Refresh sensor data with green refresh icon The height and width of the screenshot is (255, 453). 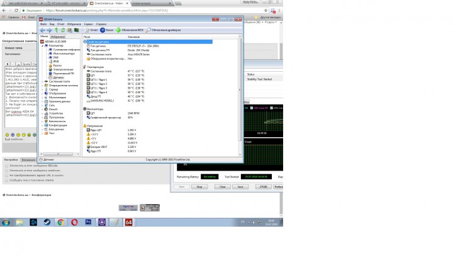pos(63,30)
